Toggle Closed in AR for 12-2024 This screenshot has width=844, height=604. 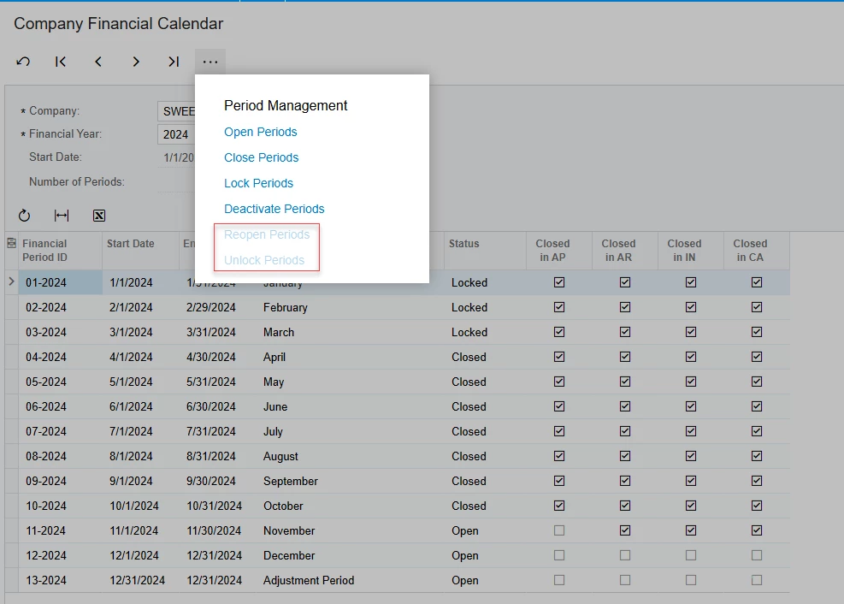(625, 555)
